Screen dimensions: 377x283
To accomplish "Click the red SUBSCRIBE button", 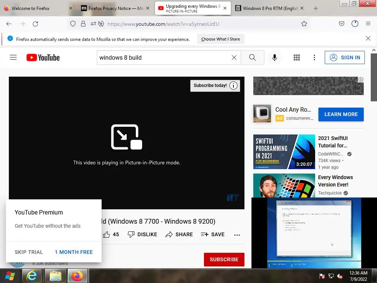I will point(224,259).
